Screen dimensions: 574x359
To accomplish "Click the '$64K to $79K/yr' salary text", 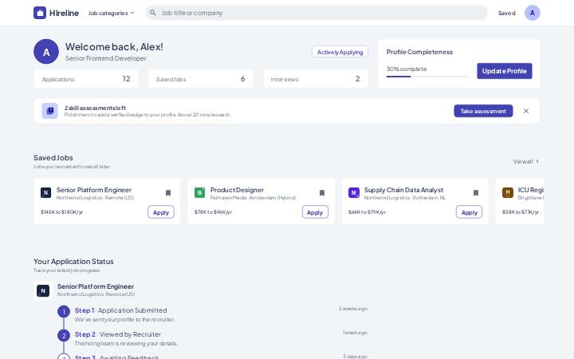I will pyautogui.click(x=367, y=212).
